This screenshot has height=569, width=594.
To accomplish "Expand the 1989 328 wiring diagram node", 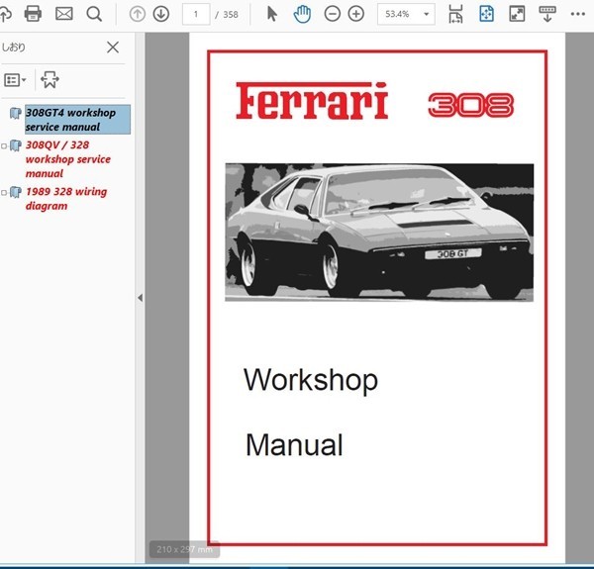I will coord(4,193).
